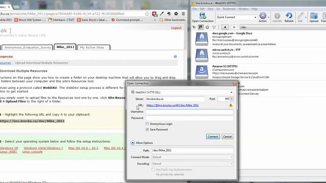
Task: Collapse the More Options expander
Action: pyautogui.click(x=132, y=143)
